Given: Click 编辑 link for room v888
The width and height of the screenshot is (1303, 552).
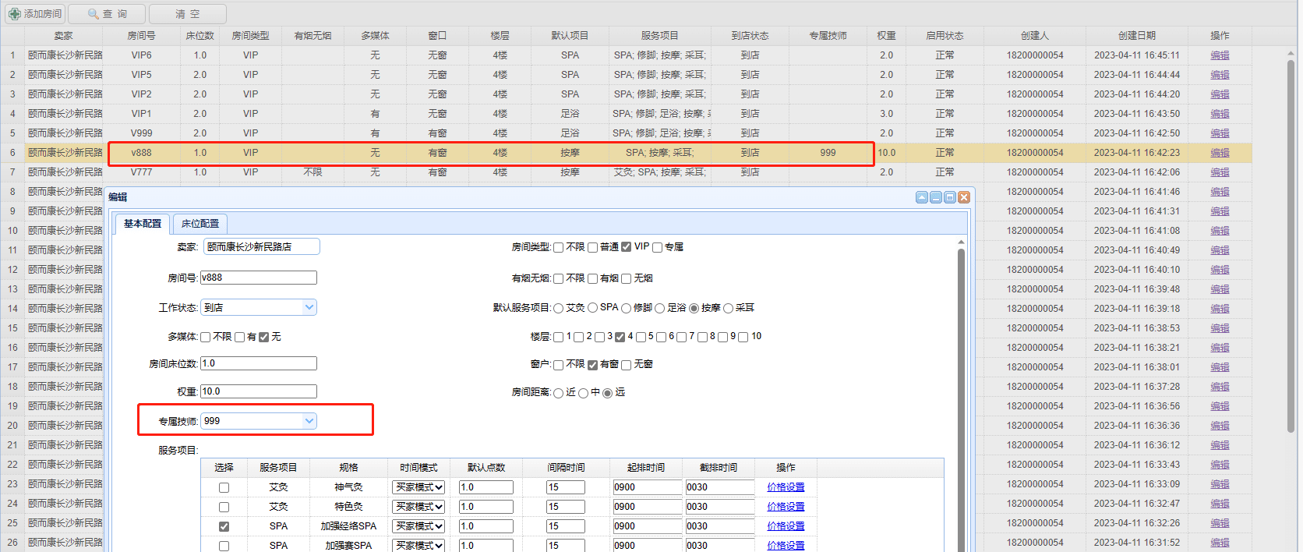Looking at the screenshot, I should pos(1220,153).
